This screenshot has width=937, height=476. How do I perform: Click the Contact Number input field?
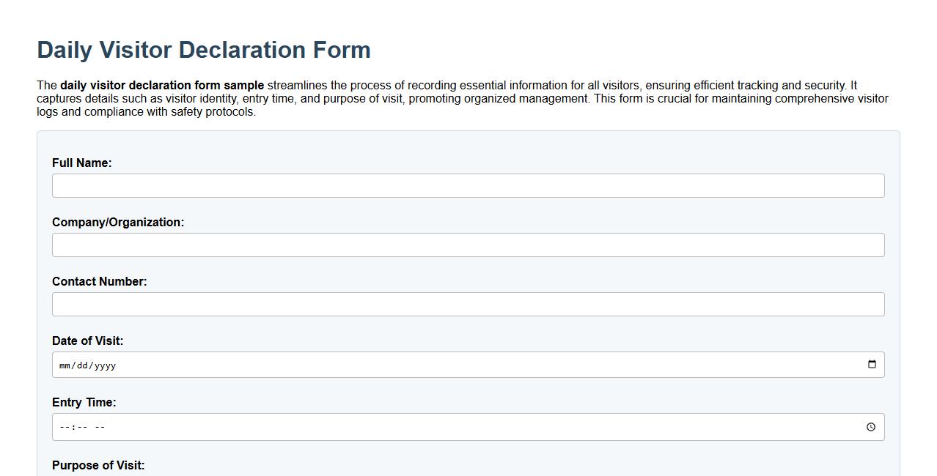tap(468, 303)
